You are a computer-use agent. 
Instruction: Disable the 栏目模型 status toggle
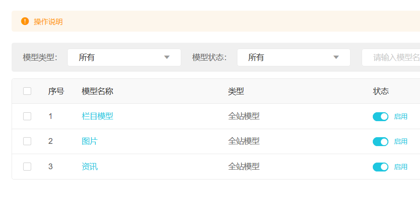click(380, 117)
